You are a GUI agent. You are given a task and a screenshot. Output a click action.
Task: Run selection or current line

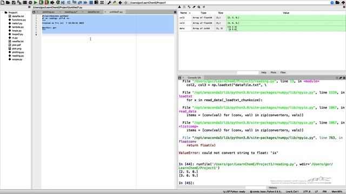52,2
